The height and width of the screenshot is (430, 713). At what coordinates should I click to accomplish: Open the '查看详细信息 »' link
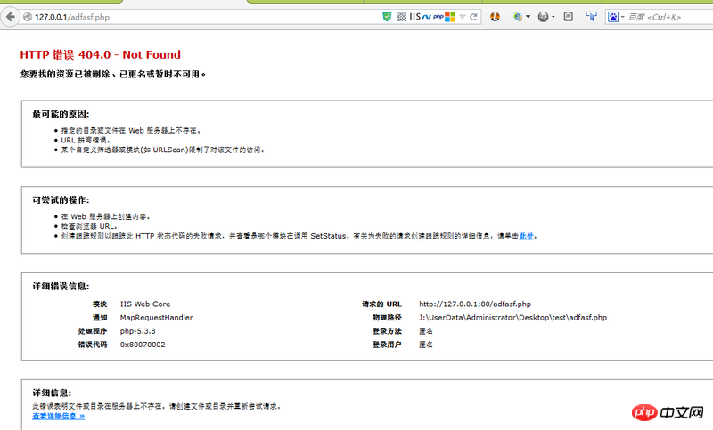pyautogui.click(x=58, y=416)
